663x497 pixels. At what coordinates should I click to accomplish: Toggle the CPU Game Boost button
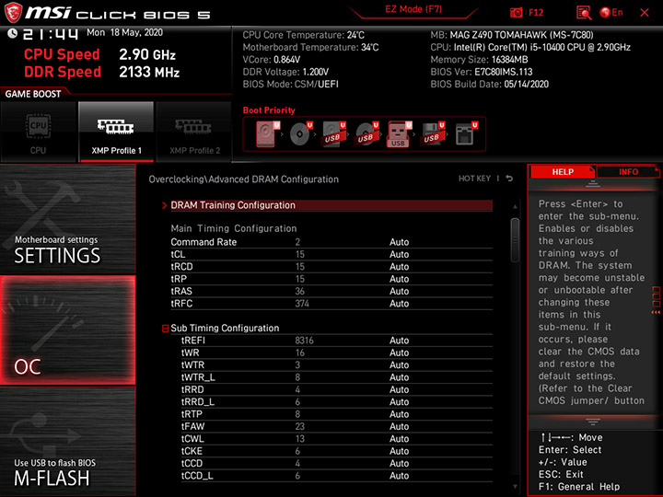click(x=39, y=132)
